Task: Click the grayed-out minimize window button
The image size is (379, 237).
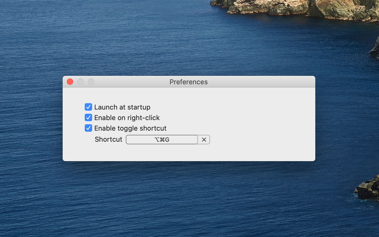Action: click(81, 82)
